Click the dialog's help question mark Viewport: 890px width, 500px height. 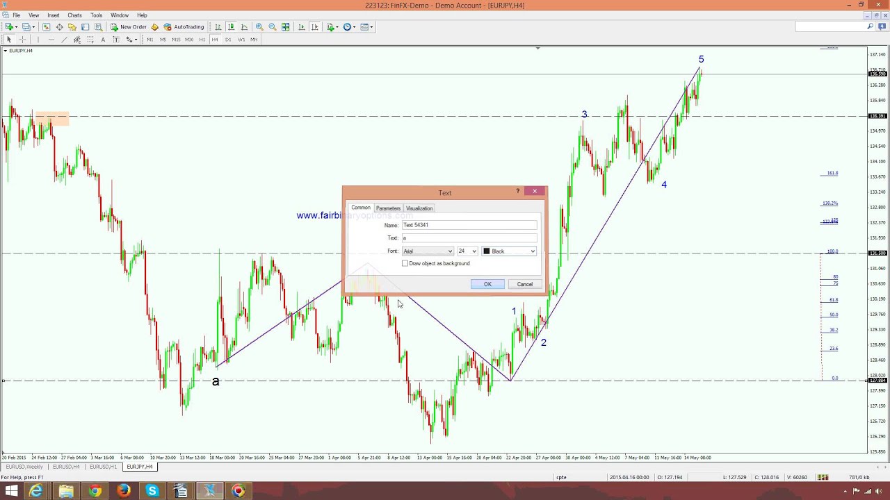pos(517,192)
